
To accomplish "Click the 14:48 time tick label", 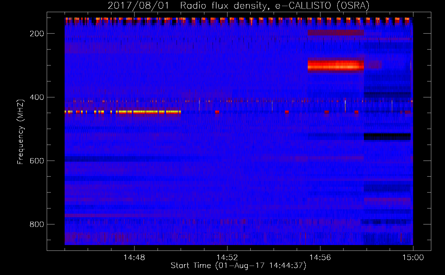I will [134, 258].
